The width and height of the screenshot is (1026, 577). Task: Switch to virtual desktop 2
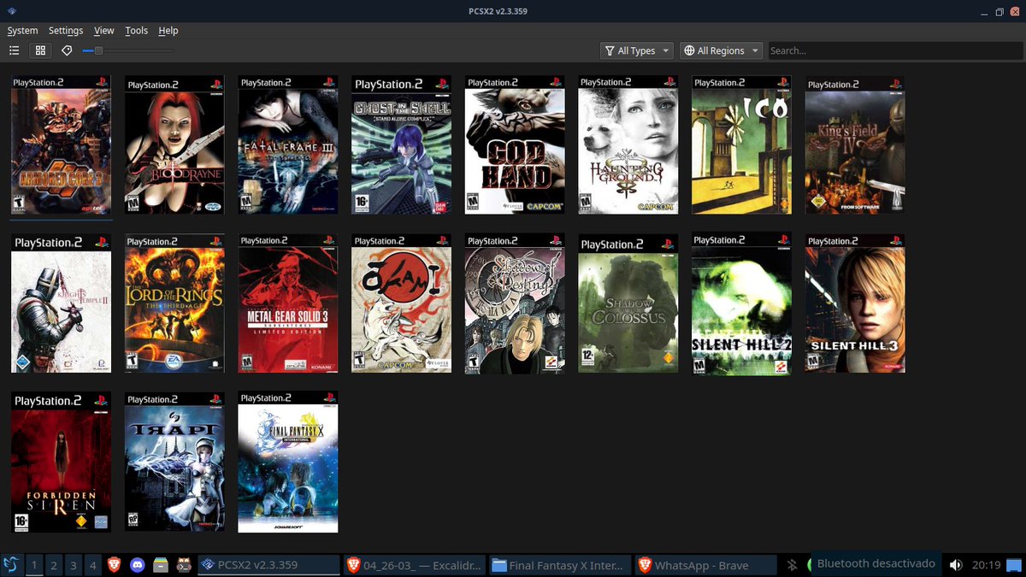coord(54,565)
